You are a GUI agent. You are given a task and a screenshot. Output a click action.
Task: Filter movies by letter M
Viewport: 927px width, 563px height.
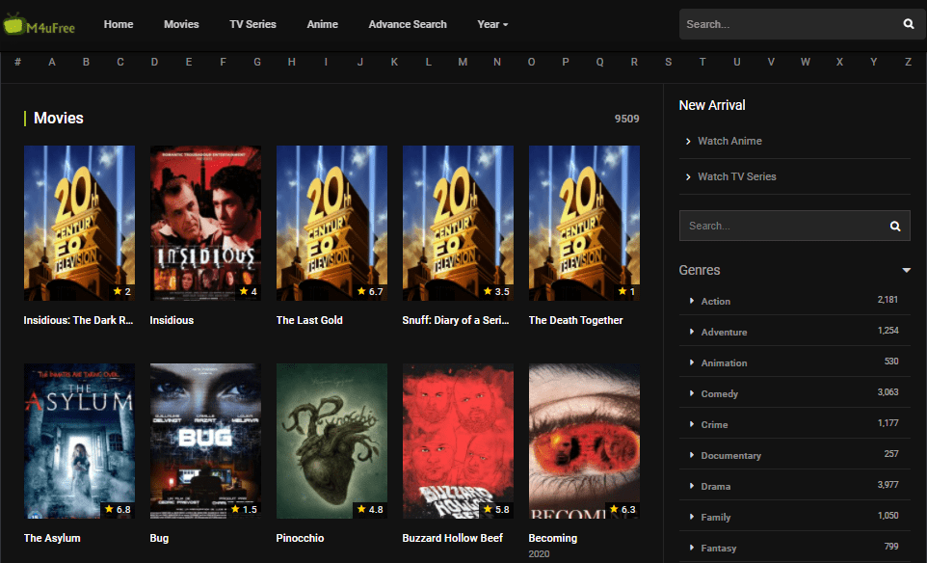[463, 62]
